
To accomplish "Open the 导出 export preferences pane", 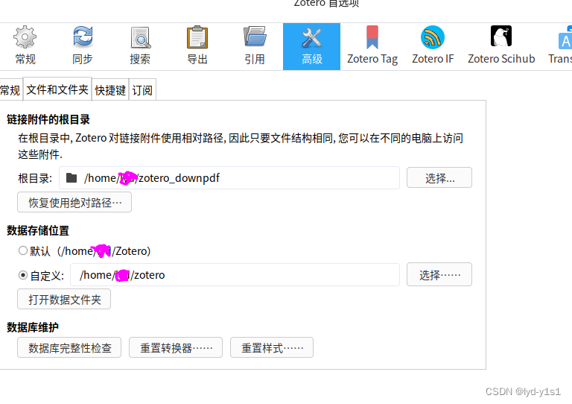I will pos(197,46).
